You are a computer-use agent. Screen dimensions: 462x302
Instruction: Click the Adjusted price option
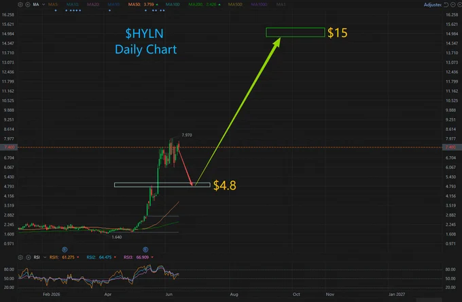[433, 5]
